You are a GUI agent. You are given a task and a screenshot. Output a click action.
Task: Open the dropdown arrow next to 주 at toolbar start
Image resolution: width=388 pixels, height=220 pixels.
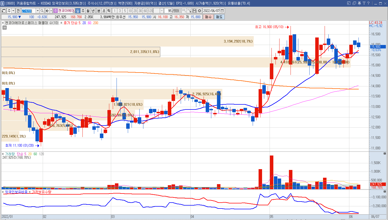[x=13, y=11]
